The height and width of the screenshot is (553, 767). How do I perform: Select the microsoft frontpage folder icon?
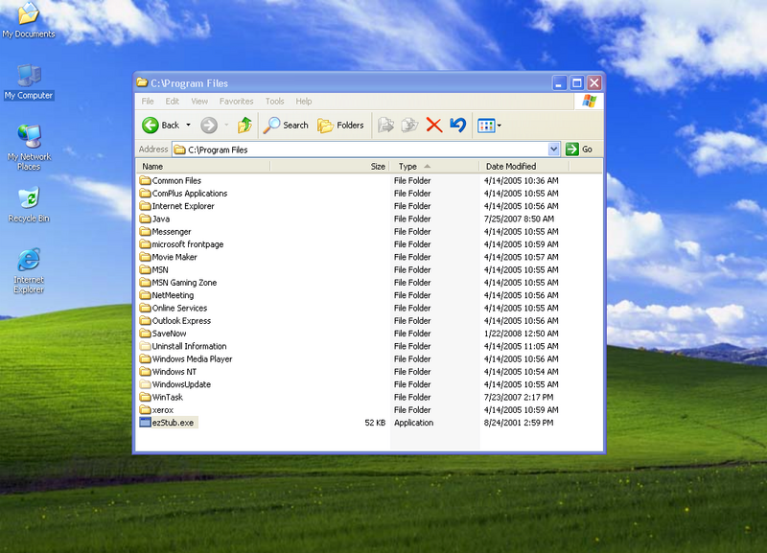click(x=145, y=244)
